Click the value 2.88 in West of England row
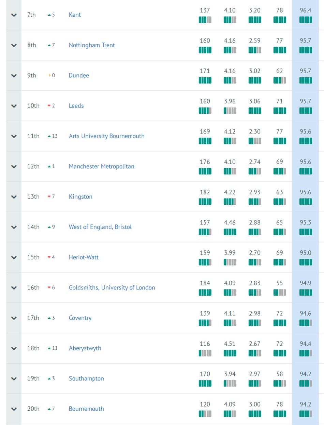Image resolution: width=324 pixels, height=425 pixels. pyautogui.click(x=255, y=222)
